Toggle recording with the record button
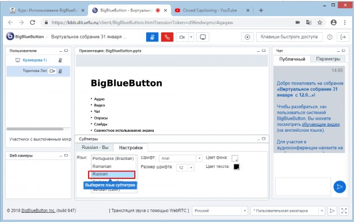Image resolution: width=354 pixels, height=222 pixels. [x=248, y=37]
